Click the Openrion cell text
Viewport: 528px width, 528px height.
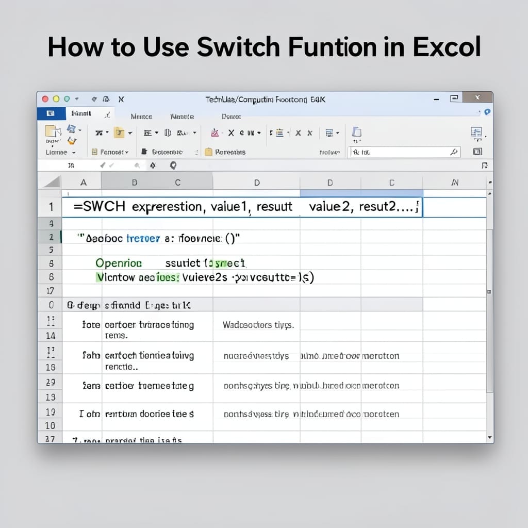[119, 263]
